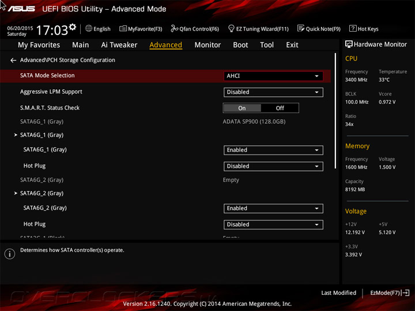415x311 pixels.
Task: Open the Exit tab
Action: coord(292,45)
